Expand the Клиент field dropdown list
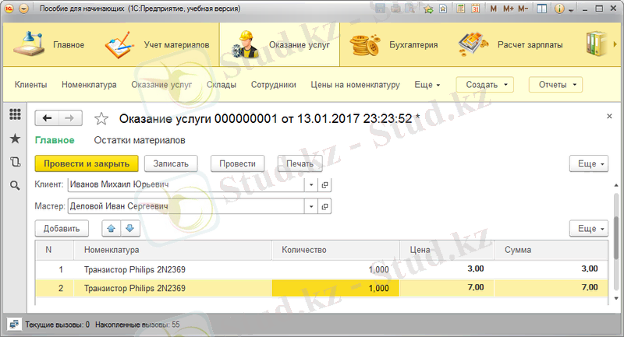The height and width of the screenshot is (337, 624). (x=311, y=184)
